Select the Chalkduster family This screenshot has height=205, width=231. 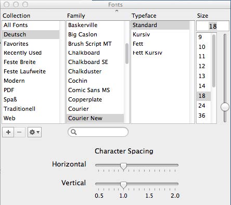click(x=95, y=71)
